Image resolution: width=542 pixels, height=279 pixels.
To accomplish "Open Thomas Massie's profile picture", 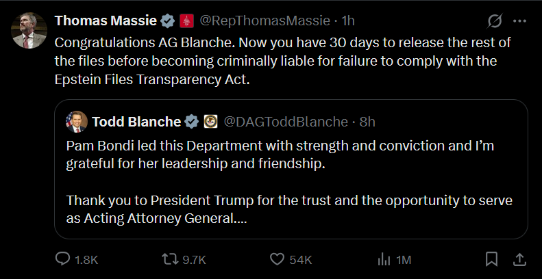I will [x=29, y=30].
